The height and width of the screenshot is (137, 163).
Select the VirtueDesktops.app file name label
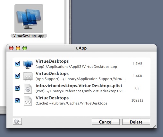tap(29, 36)
